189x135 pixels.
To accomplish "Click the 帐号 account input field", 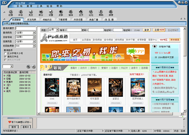I will 74,30.
